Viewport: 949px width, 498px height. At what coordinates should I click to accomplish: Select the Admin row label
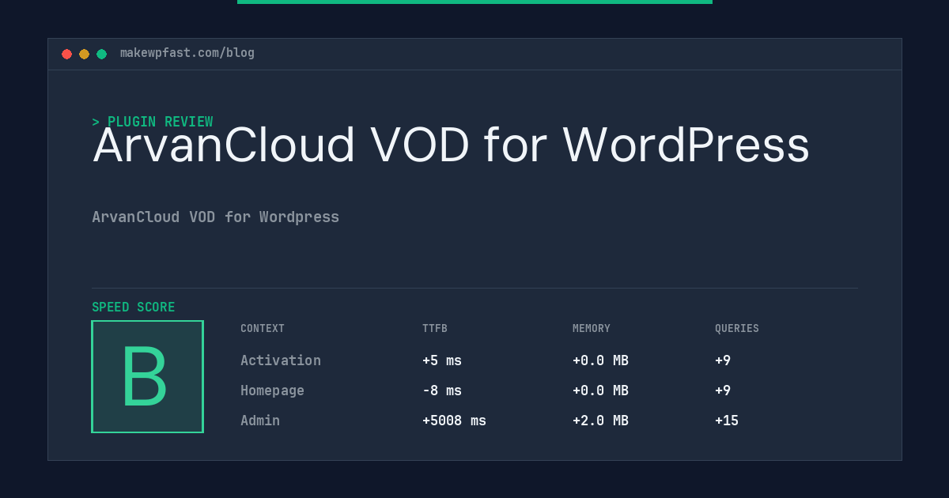point(260,421)
